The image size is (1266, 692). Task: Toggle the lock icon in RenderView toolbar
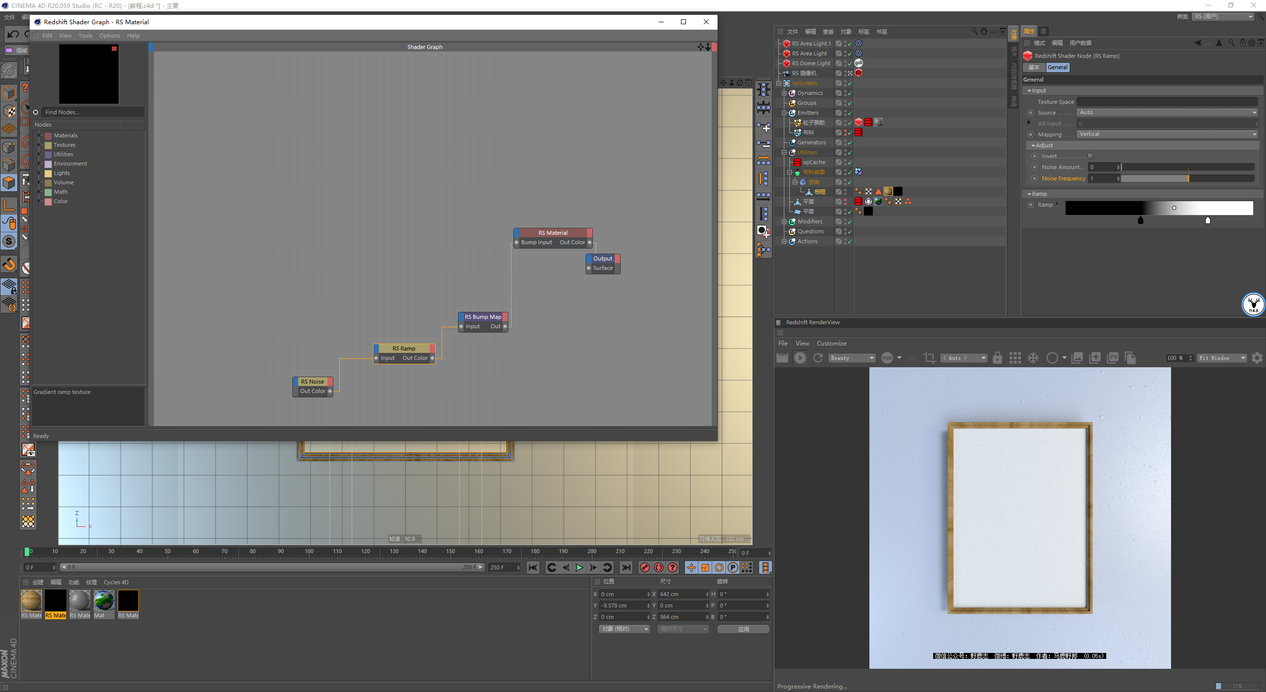point(997,358)
